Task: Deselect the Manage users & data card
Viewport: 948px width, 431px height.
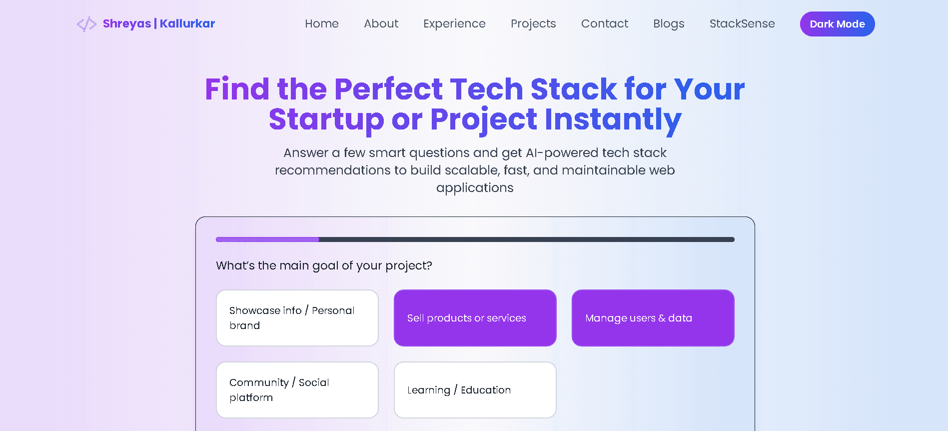Action: pyautogui.click(x=652, y=317)
